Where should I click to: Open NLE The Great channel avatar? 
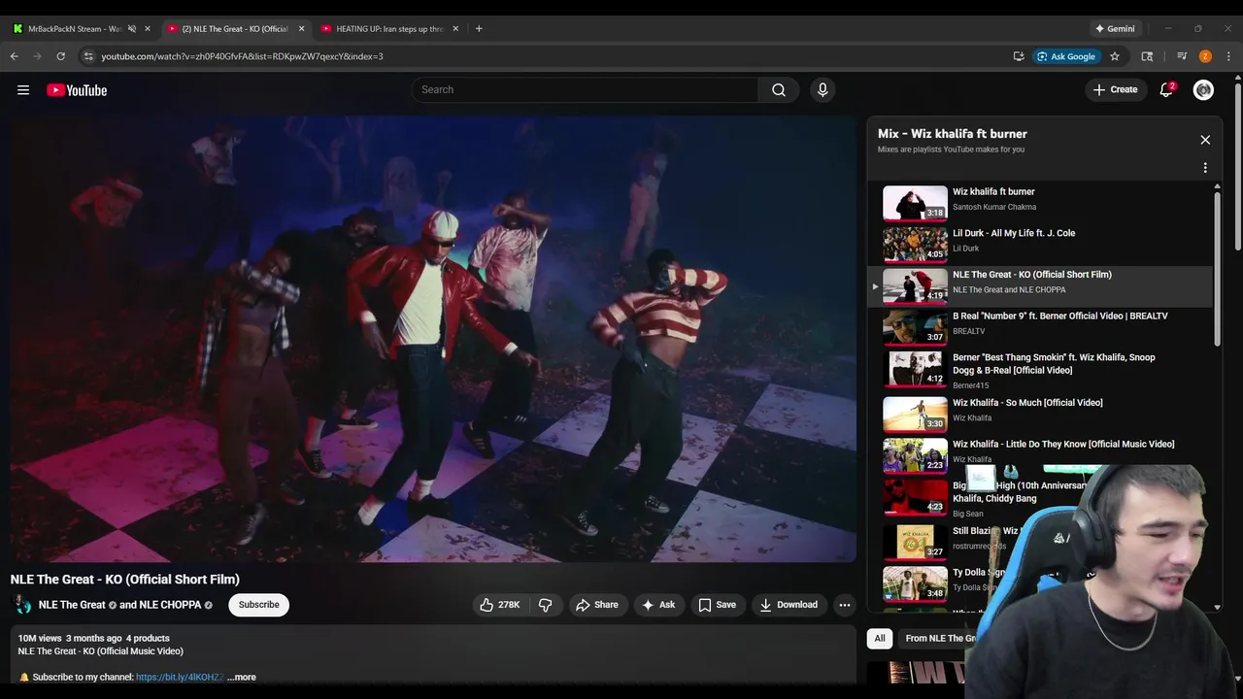coord(21,605)
